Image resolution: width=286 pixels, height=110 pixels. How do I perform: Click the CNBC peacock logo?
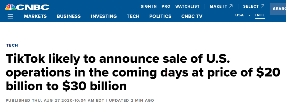point(10,7)
